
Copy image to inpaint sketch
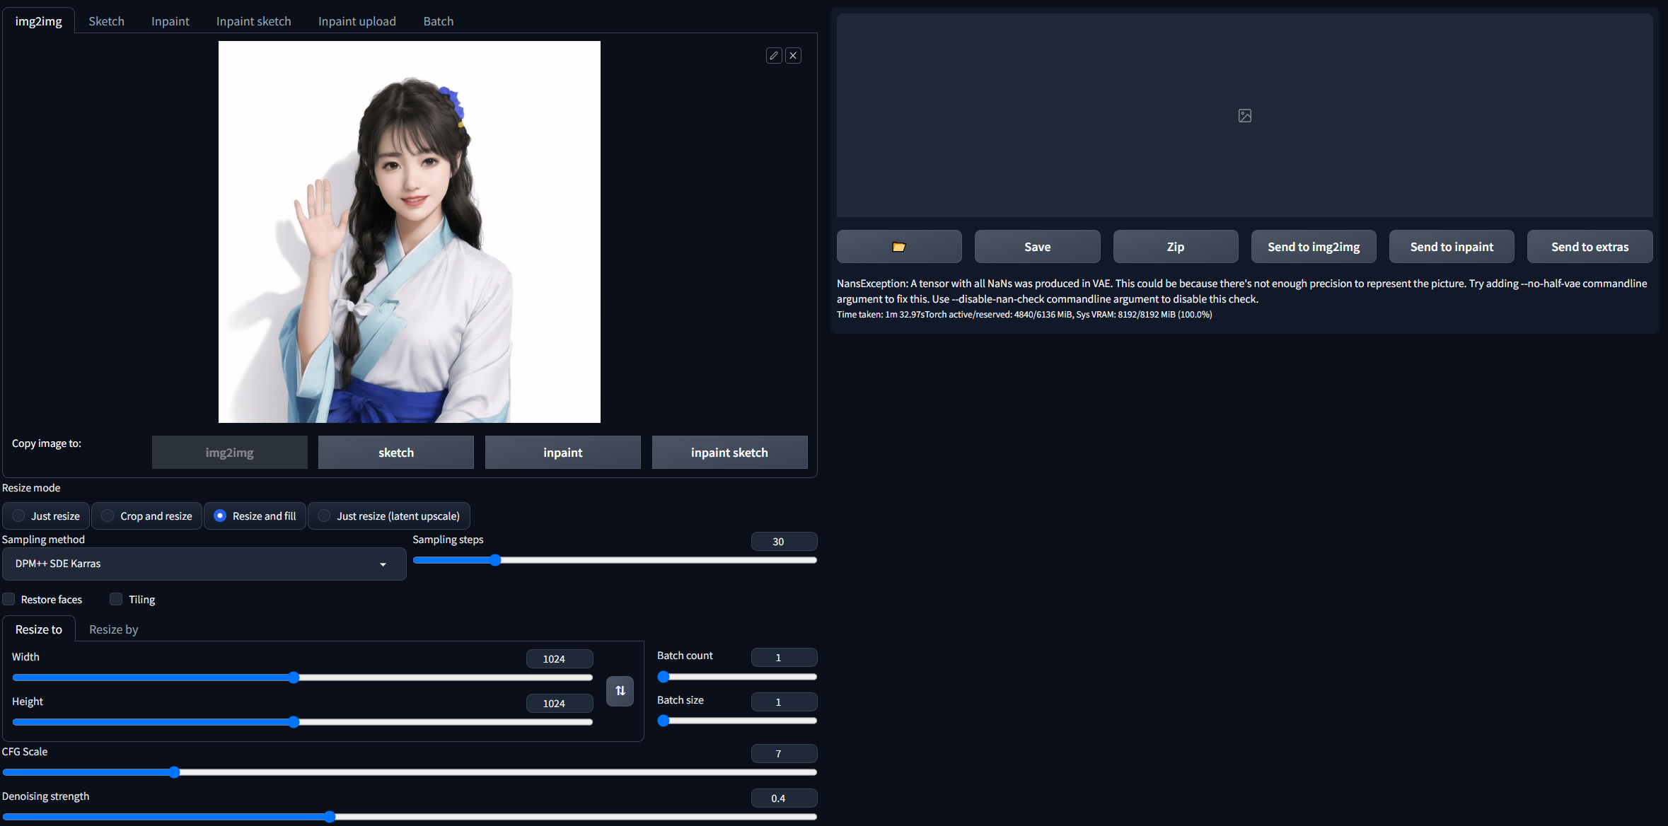[729, 453]
